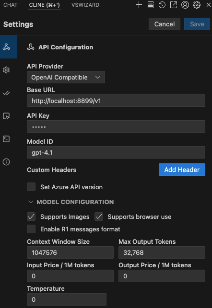Cancel the settings changes
Screen dimensions: 212x308
click(165, 24)
